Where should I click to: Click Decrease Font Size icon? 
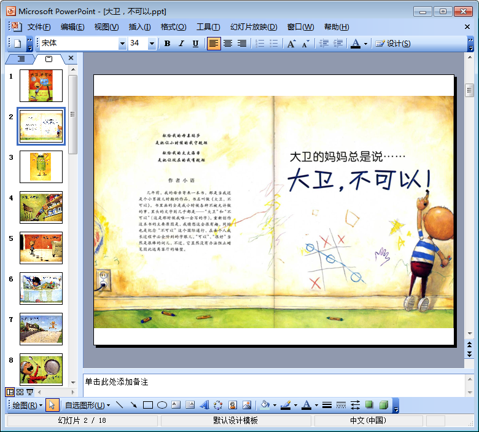pyautogui.click(x=305, y=44)
